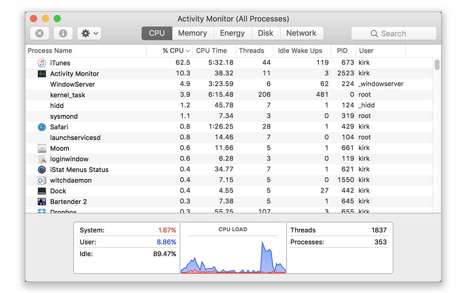Image resolution: width=466 pixels, height=293 pixels.
Task: Select the kernel_task process name
Action: coord(68,95)
